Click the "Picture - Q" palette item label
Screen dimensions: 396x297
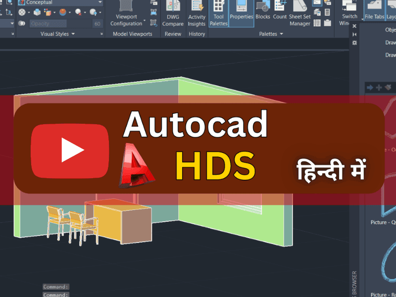point(383,222)
